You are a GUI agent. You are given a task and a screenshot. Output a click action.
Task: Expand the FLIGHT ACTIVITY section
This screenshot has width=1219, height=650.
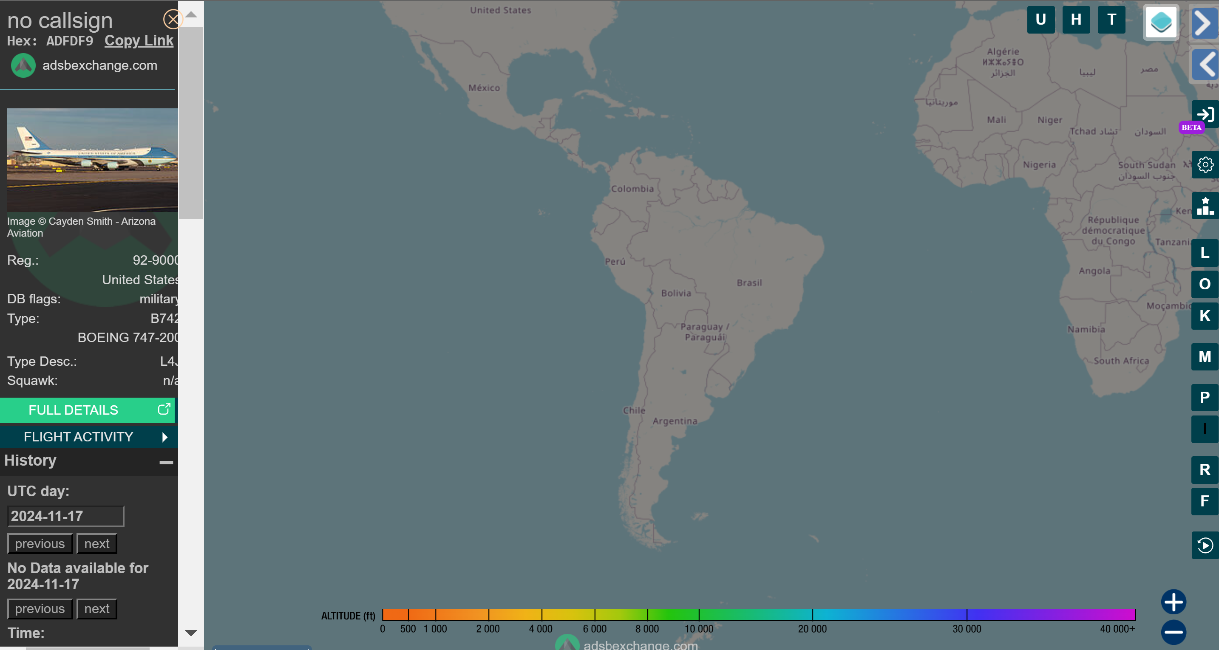pos(89,437)
